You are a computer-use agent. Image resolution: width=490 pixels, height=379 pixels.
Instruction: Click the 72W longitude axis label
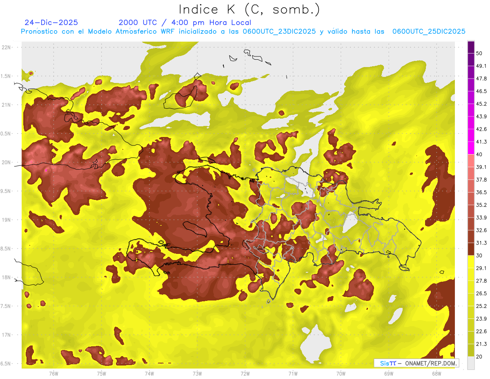click(245, 373)
